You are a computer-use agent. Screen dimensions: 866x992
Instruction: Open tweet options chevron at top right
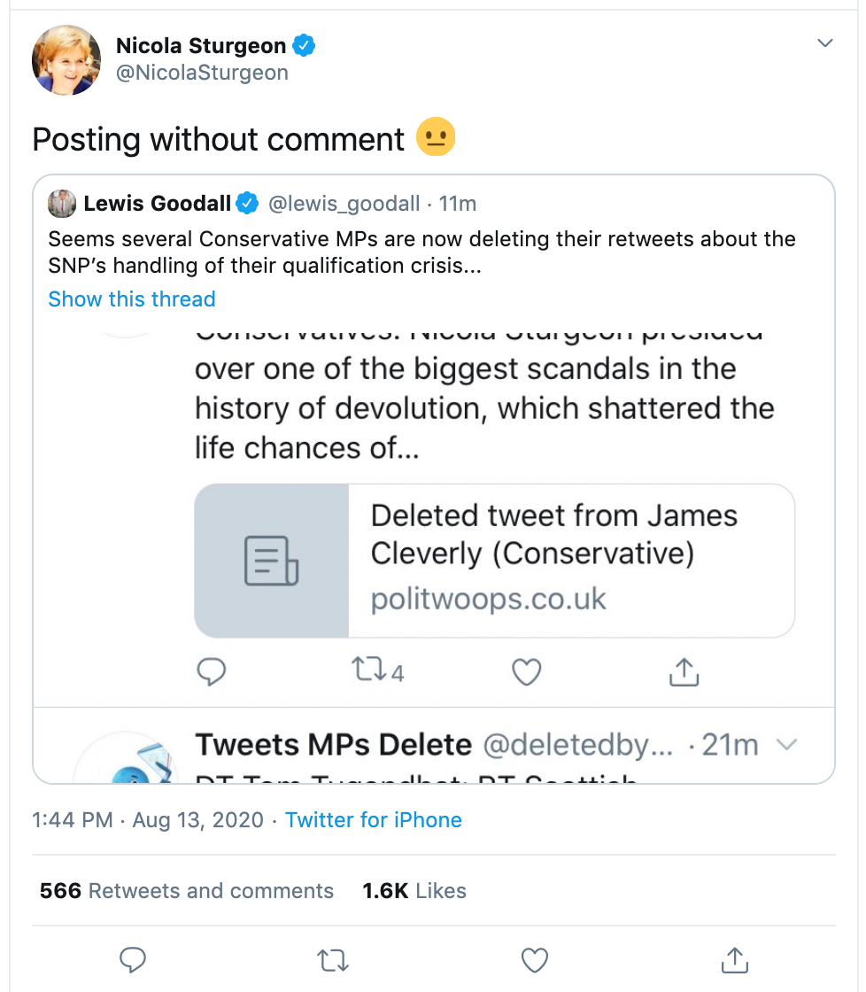[824, 43]
